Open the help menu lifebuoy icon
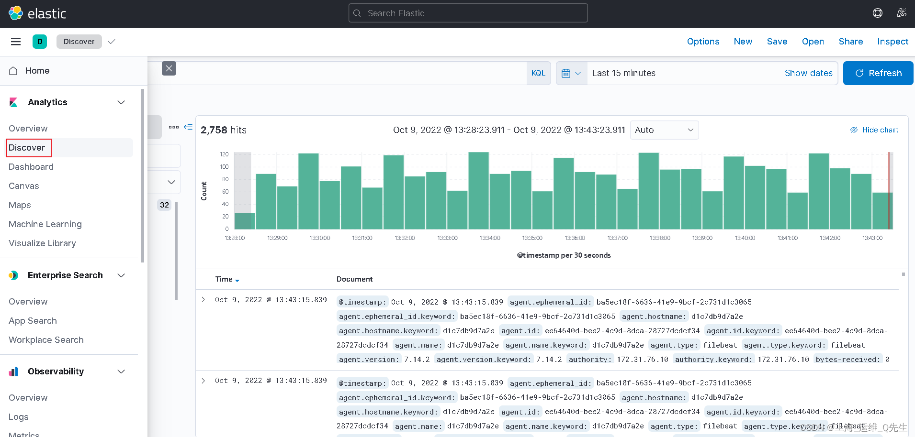The width and height of the screenshot is (915, 437). [x=877, y=13]
